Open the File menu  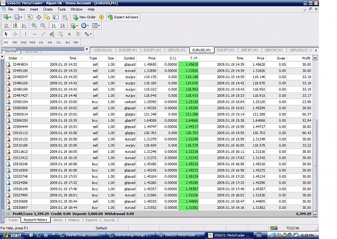[x=10, y=9]
